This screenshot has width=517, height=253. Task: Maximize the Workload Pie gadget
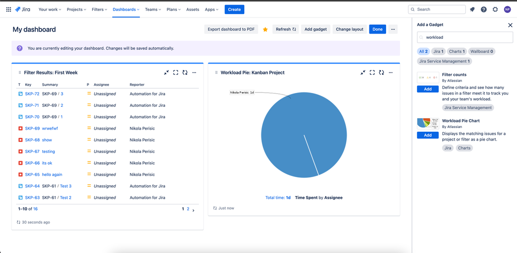click(372, 72)
